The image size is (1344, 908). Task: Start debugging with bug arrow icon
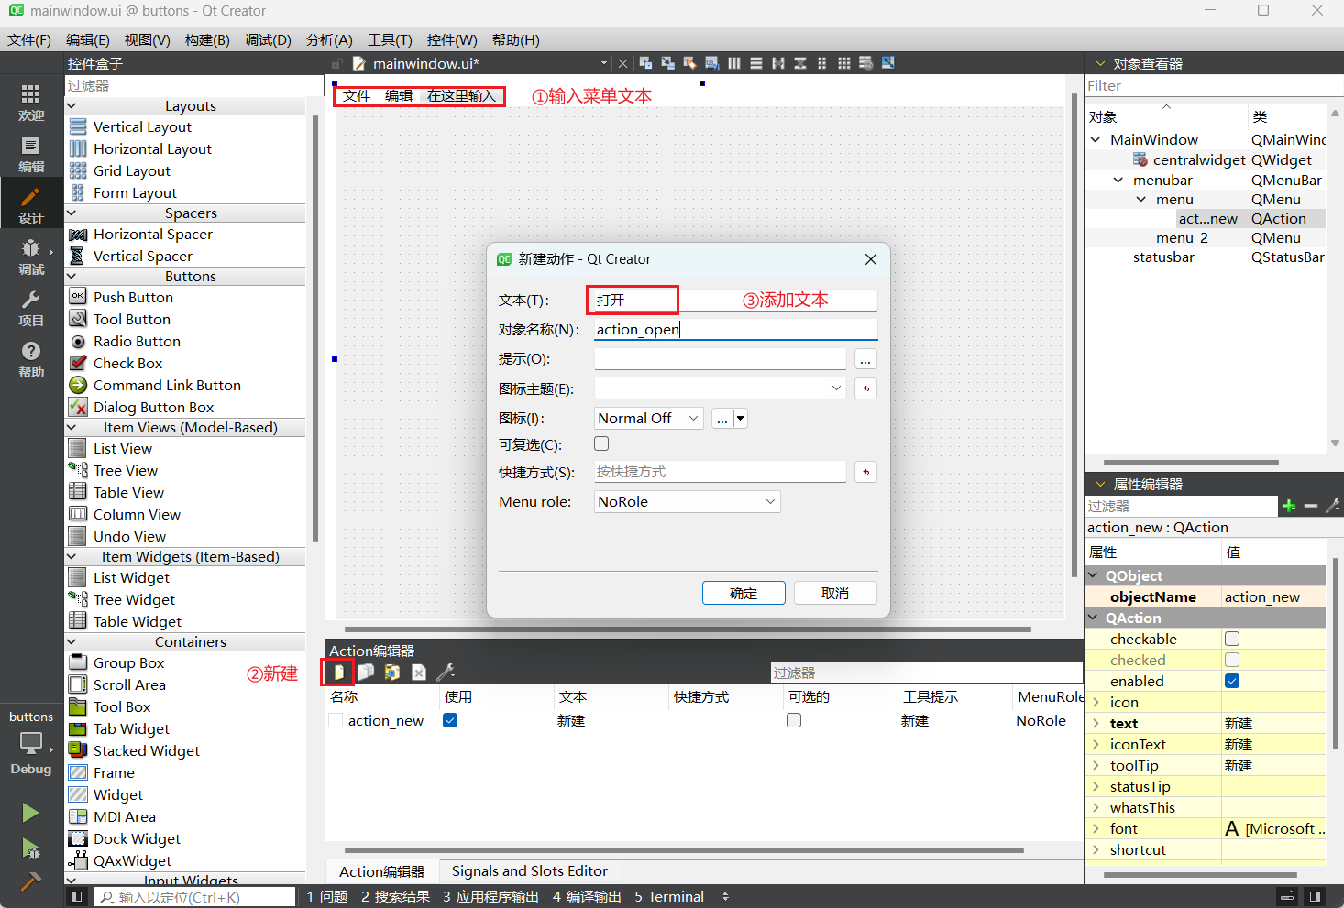tap(30, 848)
